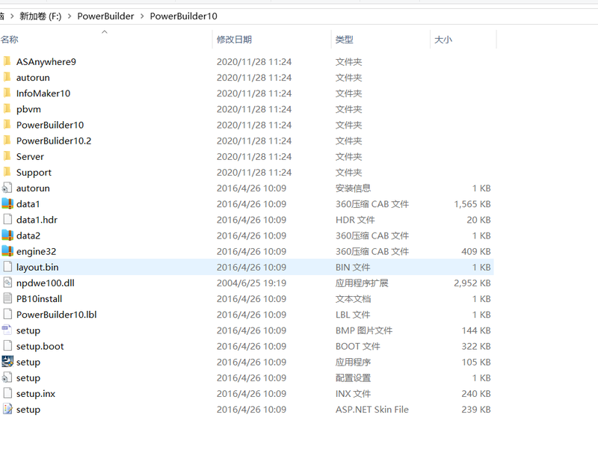Click the 安装信息 type cell

(x=353, y=188)
